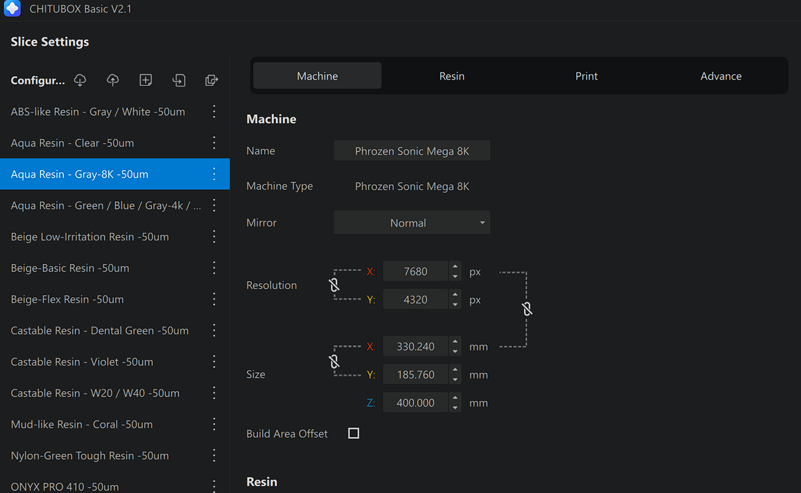Toggle the resolution-to-size link icon

click(527, 309)
